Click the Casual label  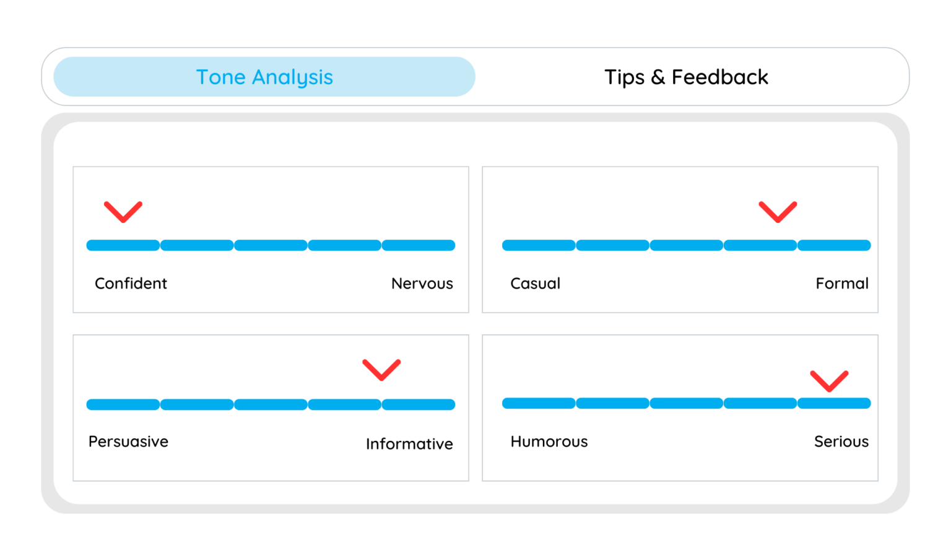tap(535, 284)
